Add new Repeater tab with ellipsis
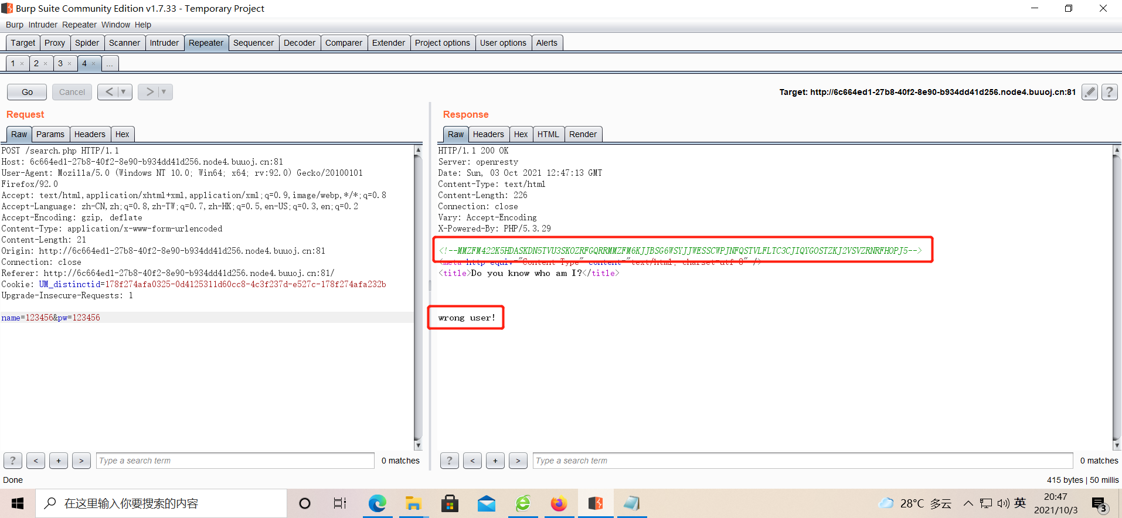Image resolution: width=1122 pixels, height=518 pixels. coord(110,64)
